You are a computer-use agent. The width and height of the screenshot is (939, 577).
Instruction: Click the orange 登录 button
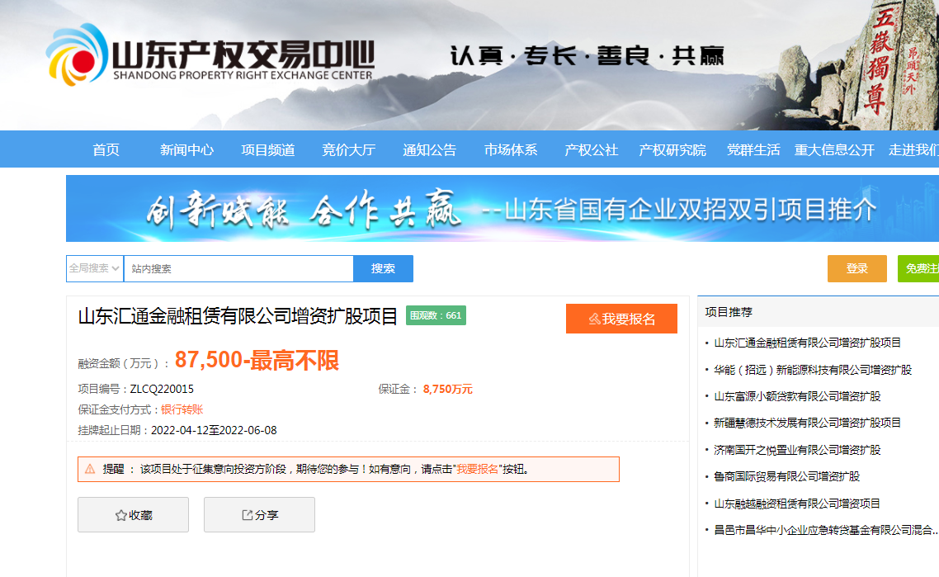pyautogui.click(x=857, y=268)
